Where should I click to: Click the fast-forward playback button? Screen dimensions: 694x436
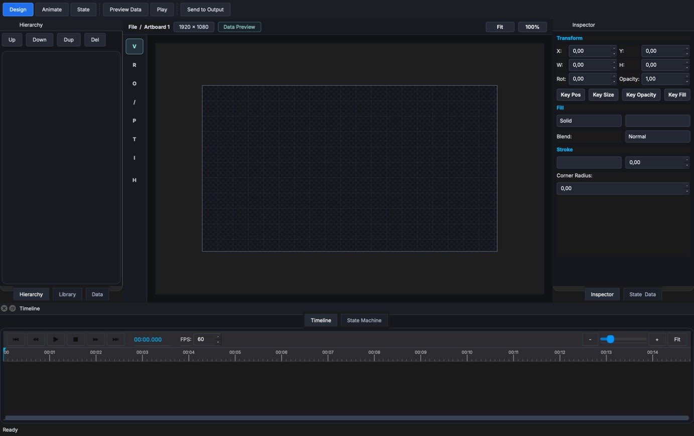click(95, 340)
